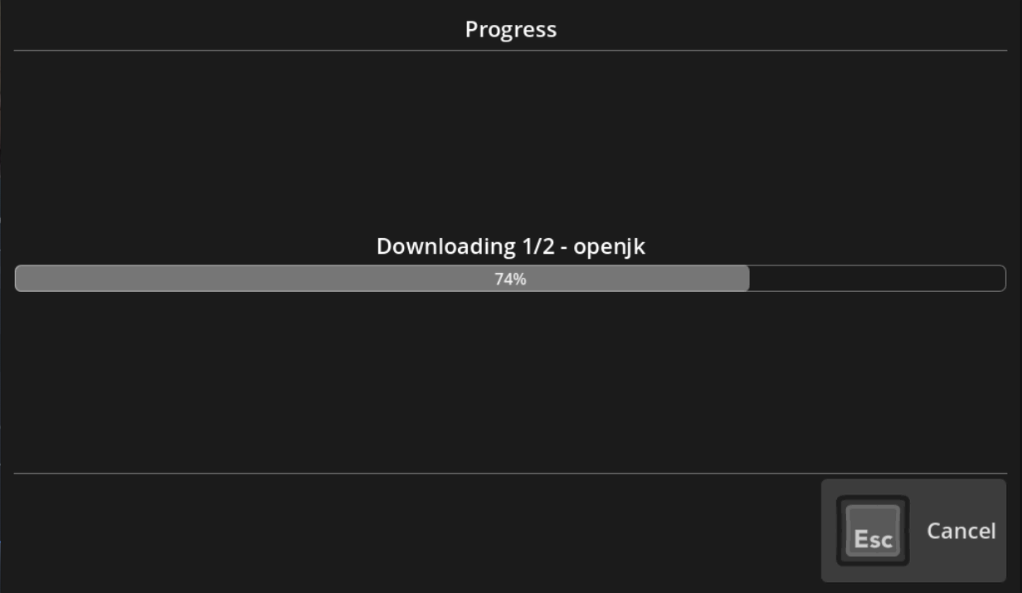This screenshot has height=593, width=1022.
Task: Click the 74% percentage label
Action: point(510,279)
